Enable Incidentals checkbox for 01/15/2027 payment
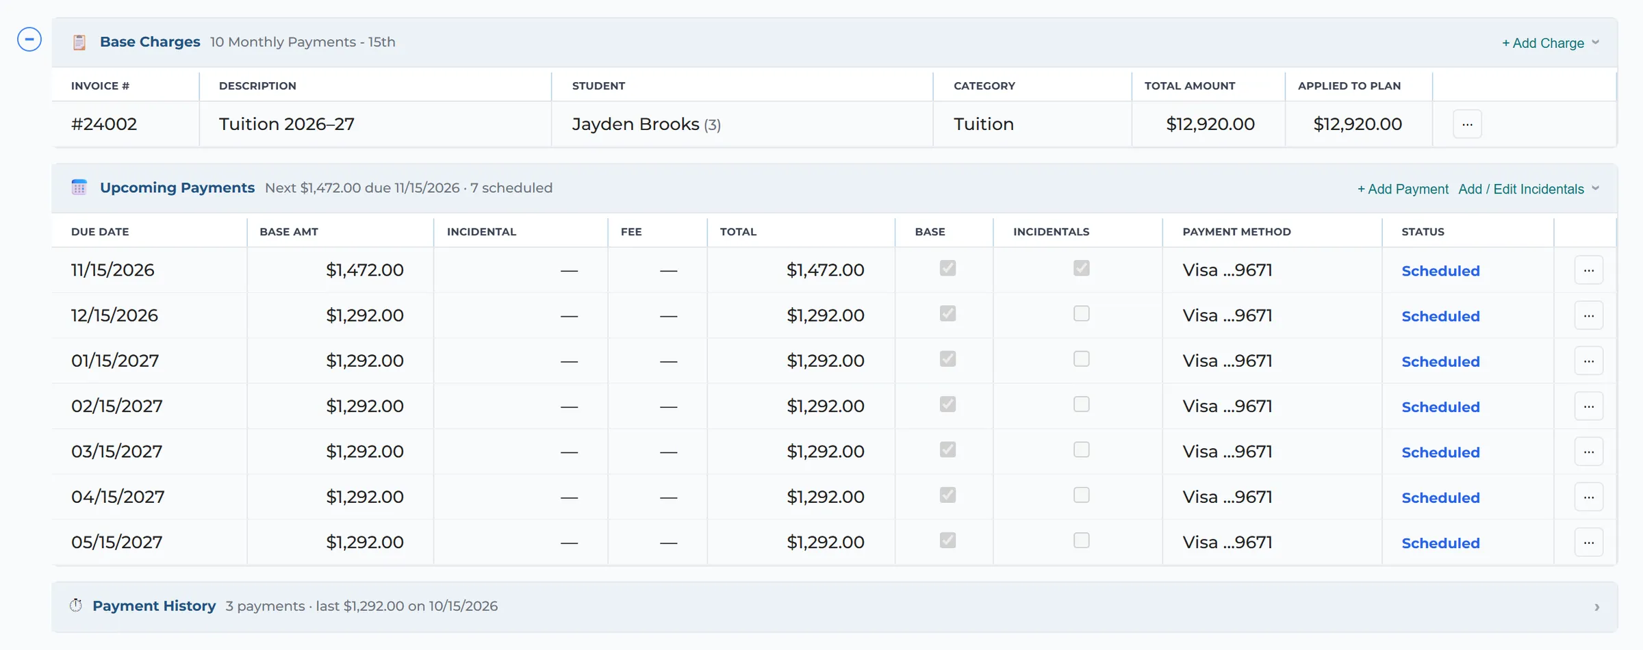Screen dimensions: 1643x650 click(x=1082, y=359)
